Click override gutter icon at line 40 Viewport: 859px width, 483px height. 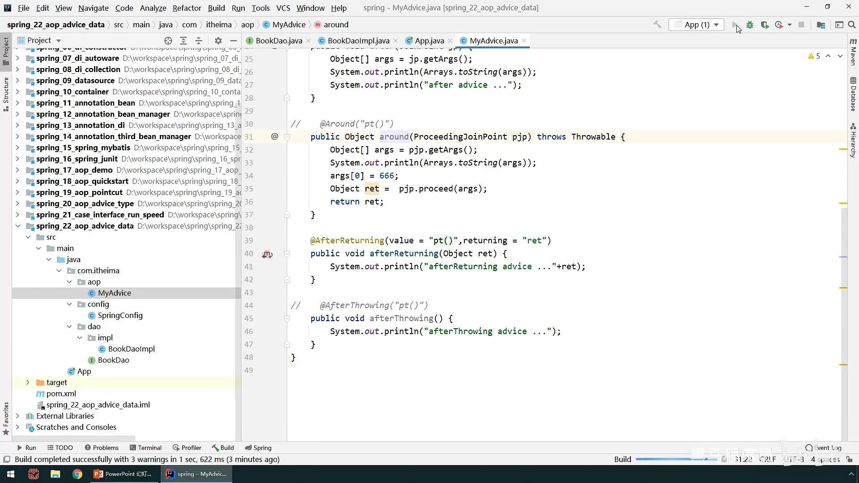point(267,254)
